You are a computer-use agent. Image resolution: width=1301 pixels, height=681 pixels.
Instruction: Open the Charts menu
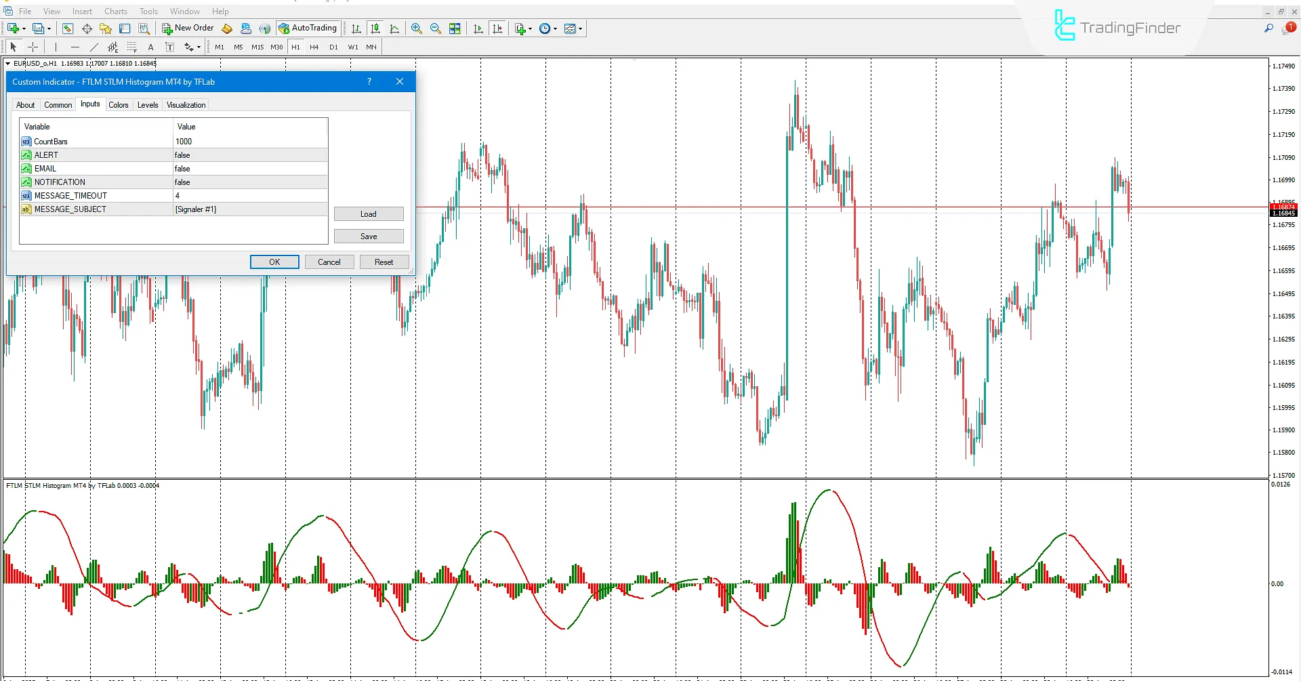click(115, 12)
